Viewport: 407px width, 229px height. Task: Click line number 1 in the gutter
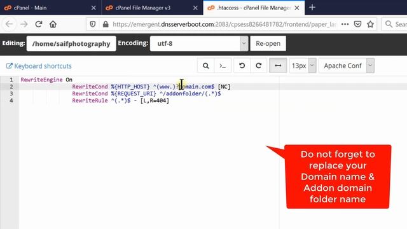pyautogui.click(x=11, y=80)
